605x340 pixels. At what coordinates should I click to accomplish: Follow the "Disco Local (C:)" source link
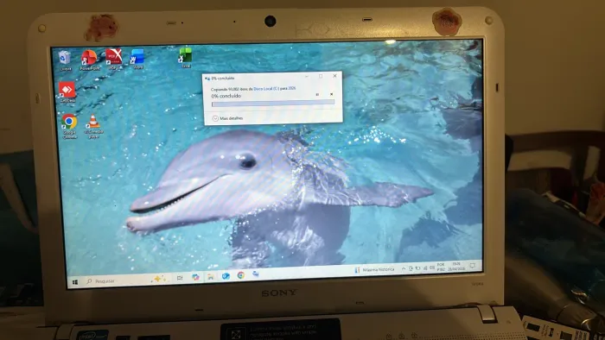click(266, 89)
